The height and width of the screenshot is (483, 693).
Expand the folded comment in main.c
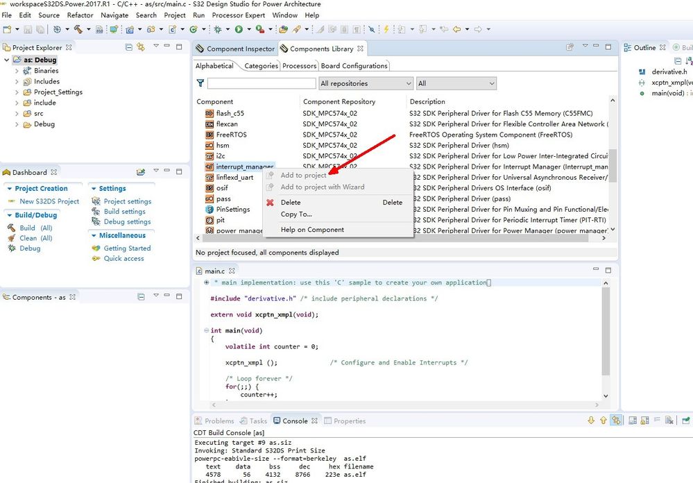pos(207,282)
